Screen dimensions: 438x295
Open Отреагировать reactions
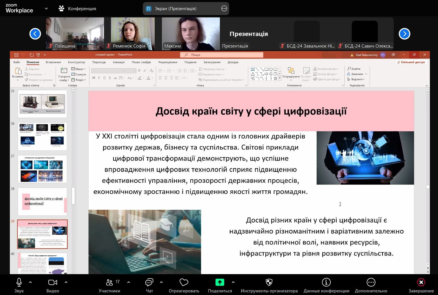point(184,285)
